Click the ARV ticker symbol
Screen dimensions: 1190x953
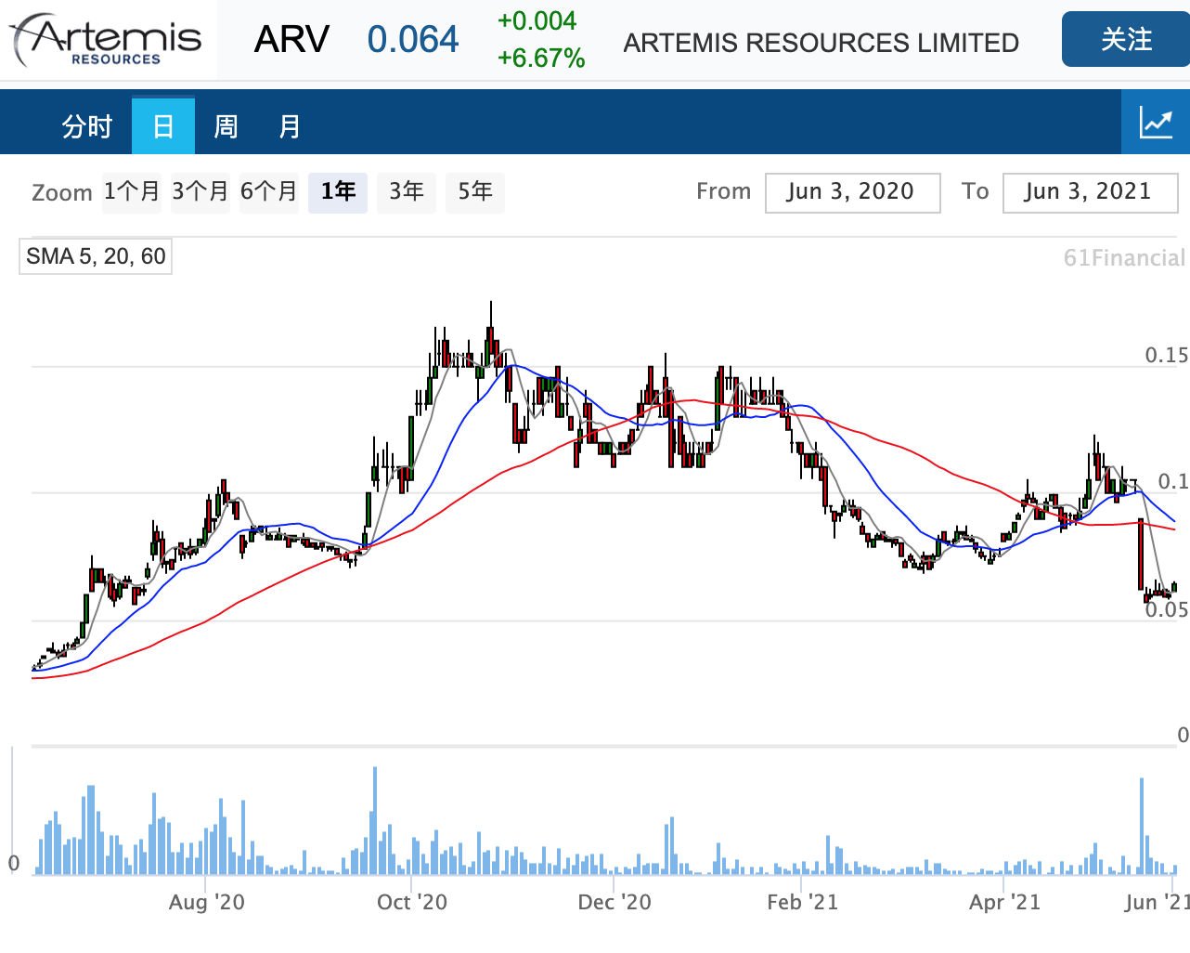coord(291,40)
